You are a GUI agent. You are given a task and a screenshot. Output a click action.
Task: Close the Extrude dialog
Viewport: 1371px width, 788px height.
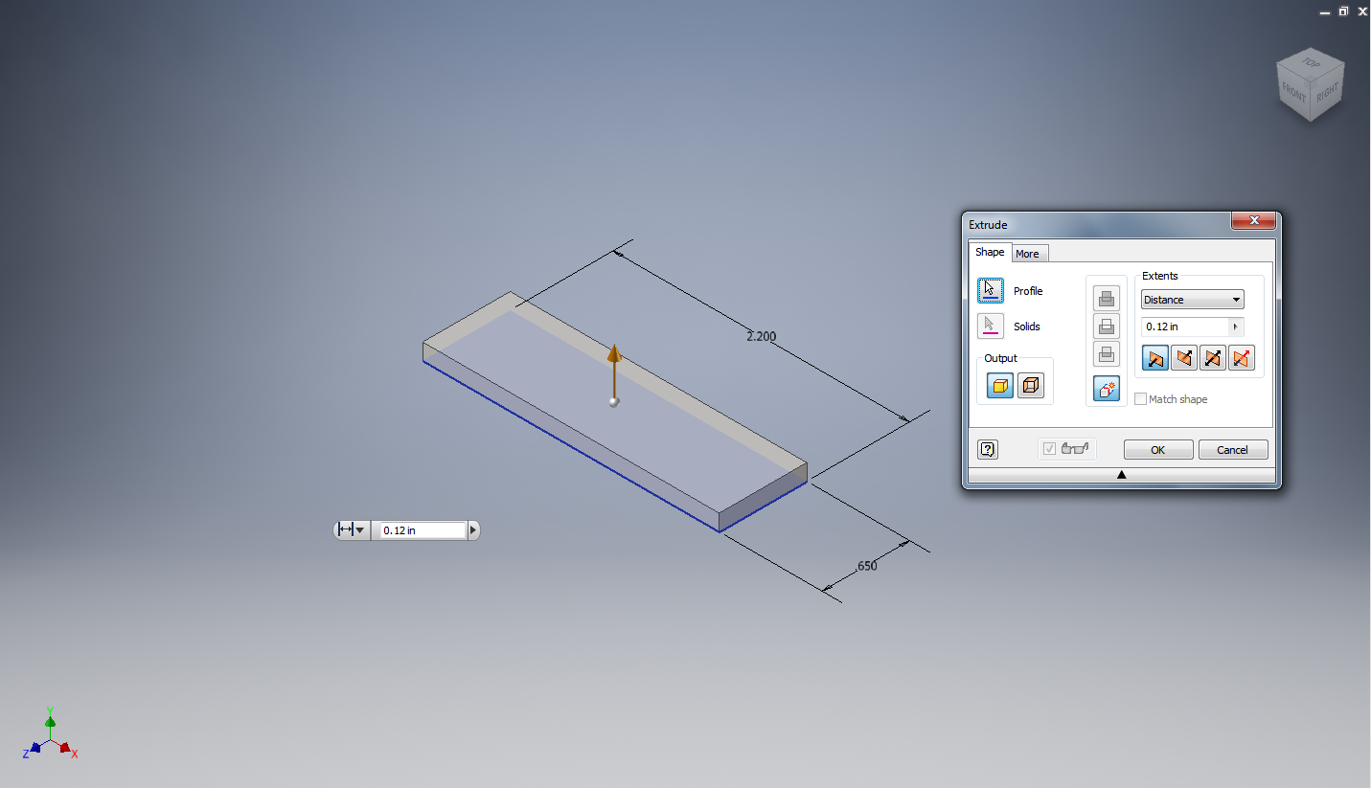click(1253, 221)
